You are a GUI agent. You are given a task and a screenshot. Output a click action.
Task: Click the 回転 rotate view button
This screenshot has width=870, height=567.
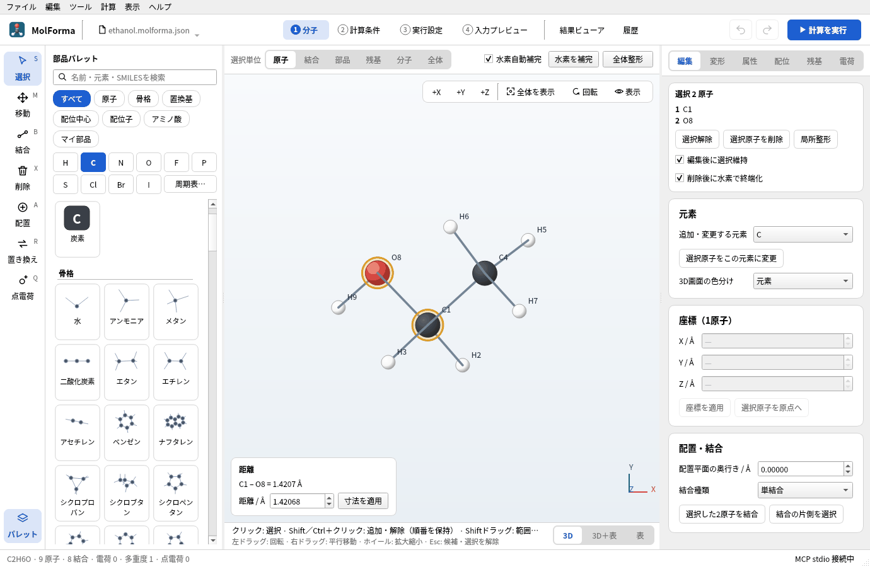585,92
